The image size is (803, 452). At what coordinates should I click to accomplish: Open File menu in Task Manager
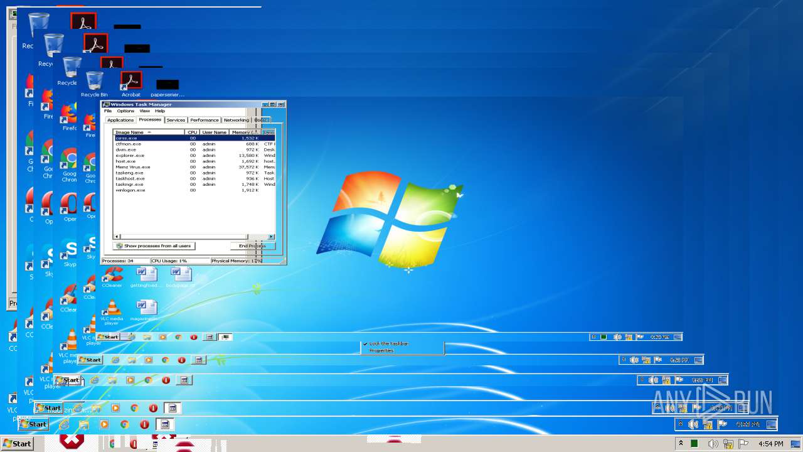click(x=107, y=111)
